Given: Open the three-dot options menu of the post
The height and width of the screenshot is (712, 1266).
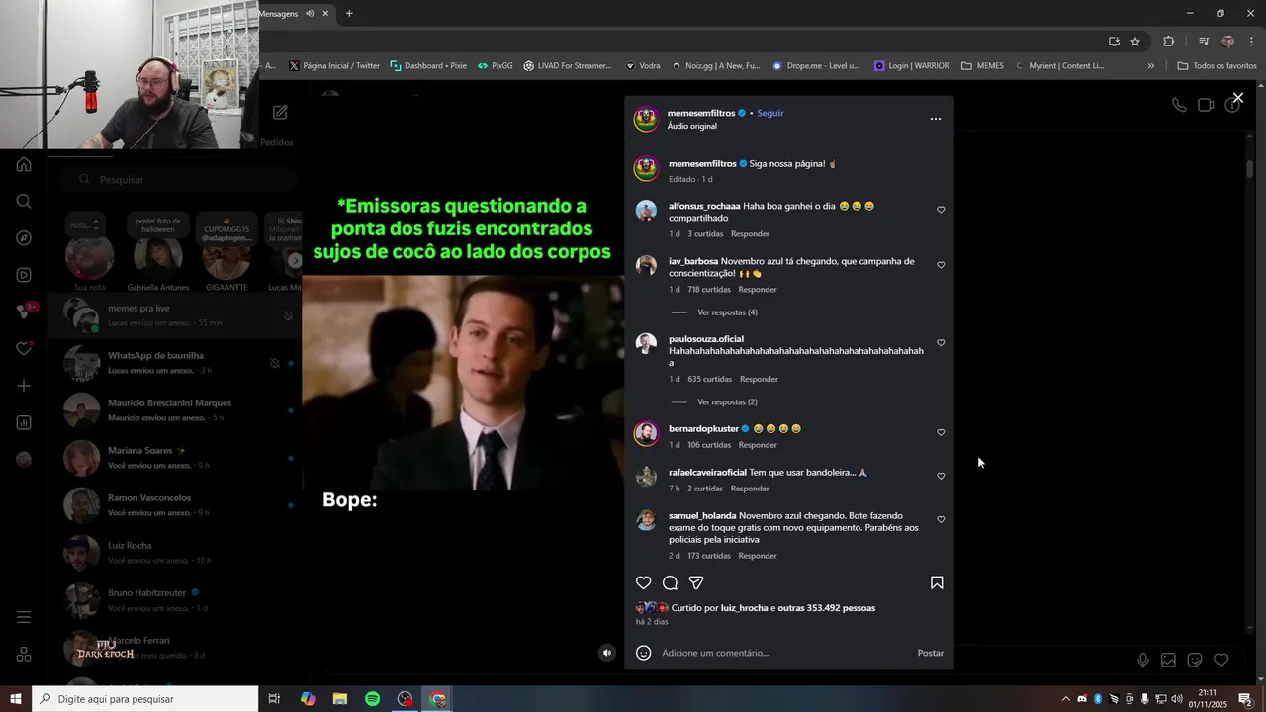Looking at the screenshot, I should point(936,119).
